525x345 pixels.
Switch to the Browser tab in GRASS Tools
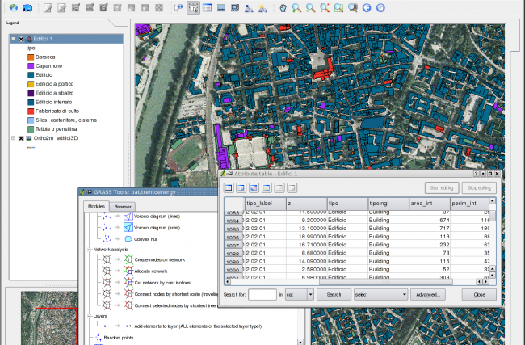123,207
